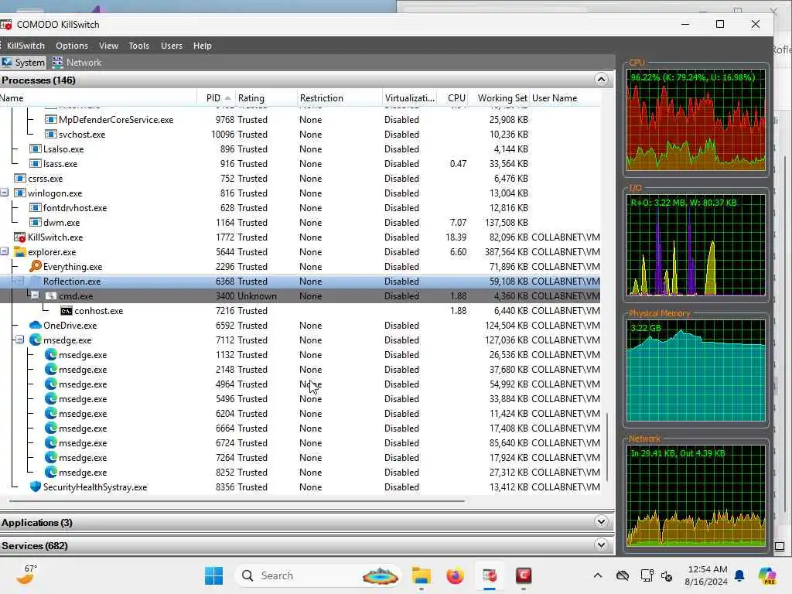Click the Physical Memory graph

point(696,370)
